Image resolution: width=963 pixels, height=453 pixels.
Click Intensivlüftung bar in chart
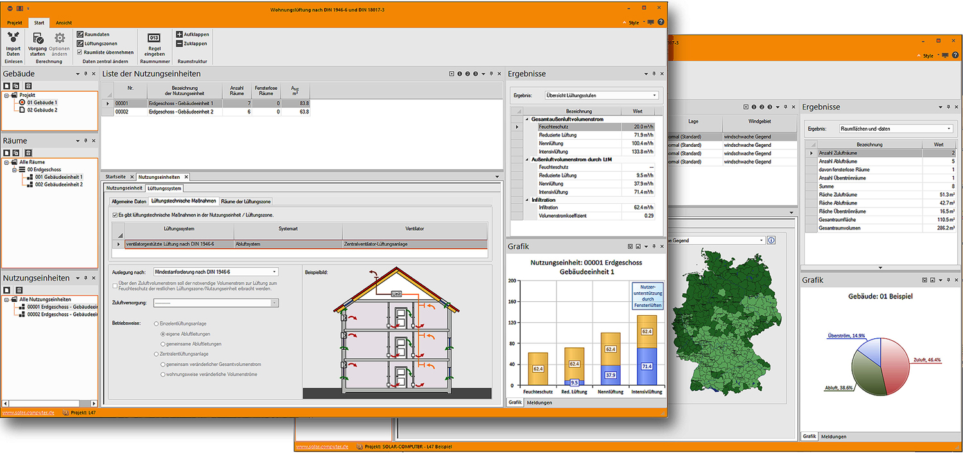(x=646, y=350)
